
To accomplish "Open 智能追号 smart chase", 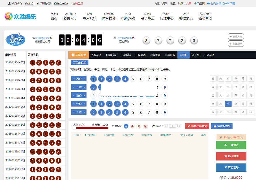I will [231, 168].
